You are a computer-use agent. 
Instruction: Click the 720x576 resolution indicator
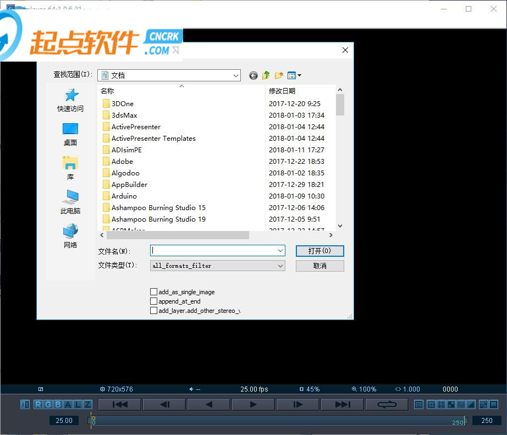point(117,389)
